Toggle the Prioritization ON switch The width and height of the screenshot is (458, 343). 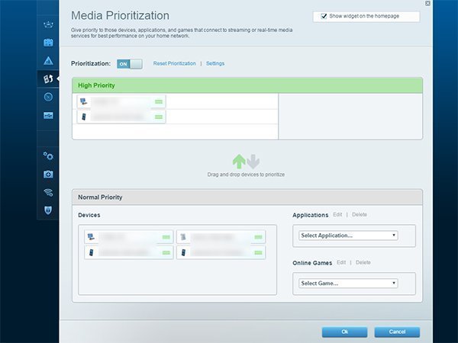130,64
